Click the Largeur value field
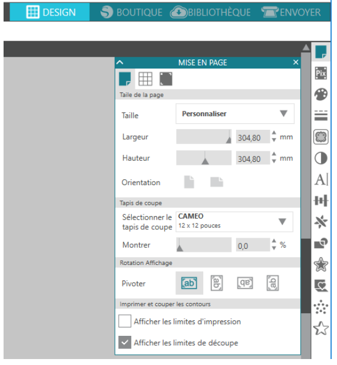Image resolution: width=337 pixels, height=365 pixels. click(x=253, y=138)
